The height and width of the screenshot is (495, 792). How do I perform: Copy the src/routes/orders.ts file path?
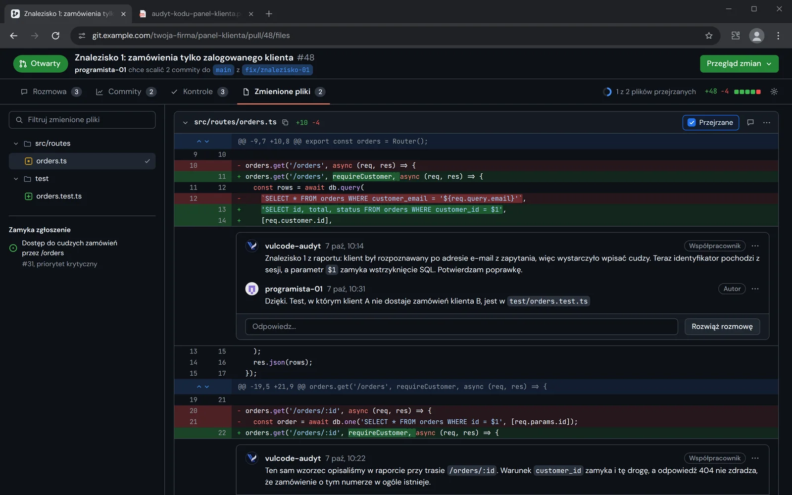285,122
